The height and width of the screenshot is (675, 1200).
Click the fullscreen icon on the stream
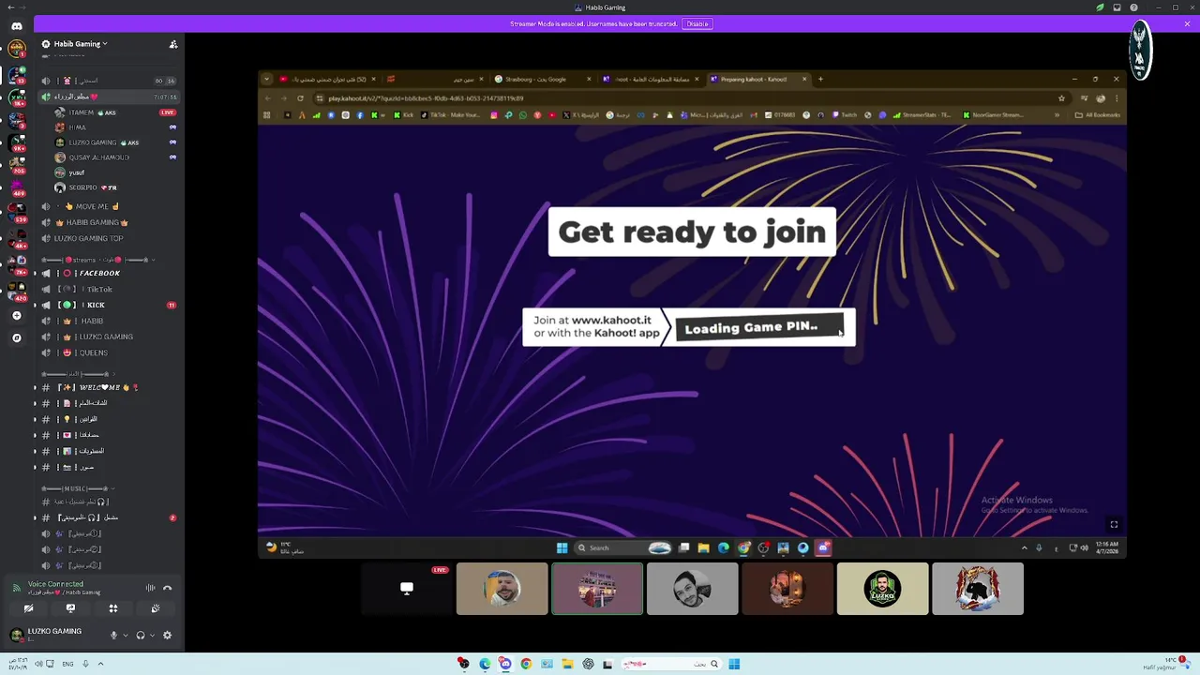(x=1114, y=525)
